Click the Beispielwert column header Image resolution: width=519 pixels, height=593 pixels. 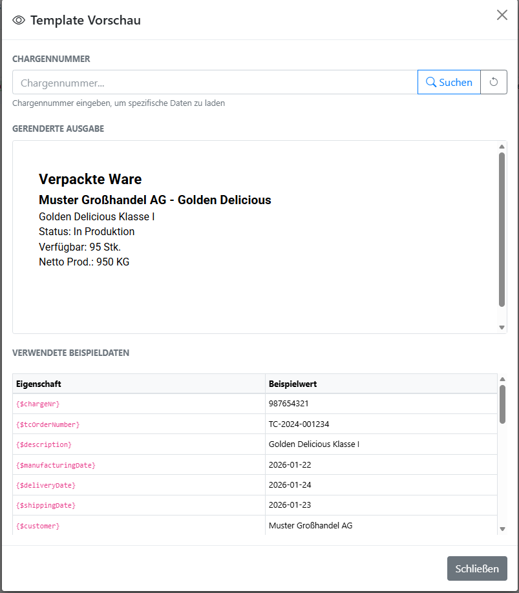pyautogui.click(x=293, y=384)
